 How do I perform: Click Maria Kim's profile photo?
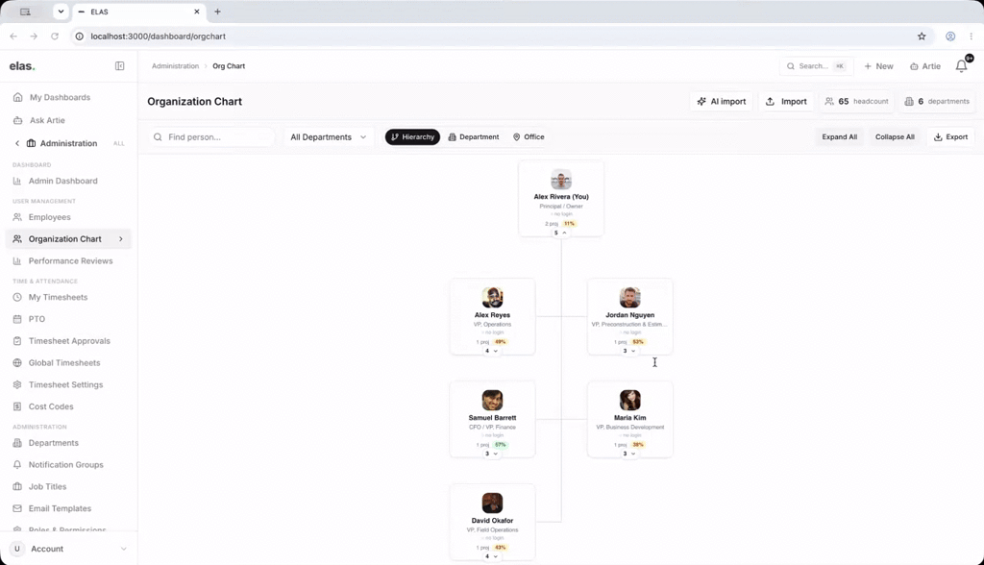pyautogui.click(x=630, y=400)
